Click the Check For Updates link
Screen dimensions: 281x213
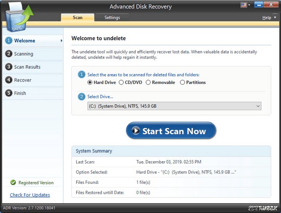[30, 195]
